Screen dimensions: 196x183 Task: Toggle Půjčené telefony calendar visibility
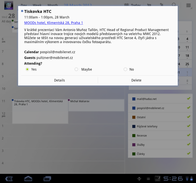(160, 126)
